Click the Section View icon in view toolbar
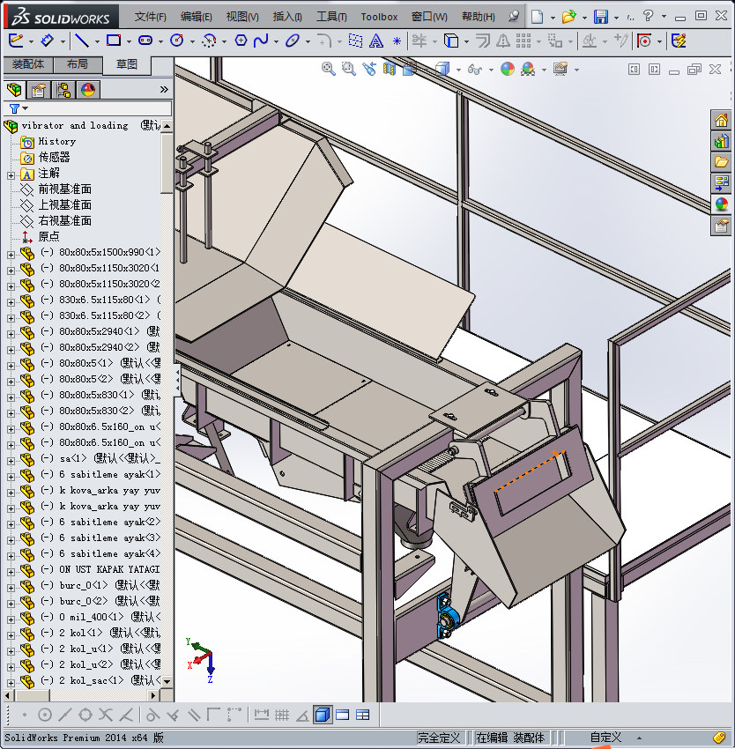This screenshot has height=749, width=735. coord(389,69)
